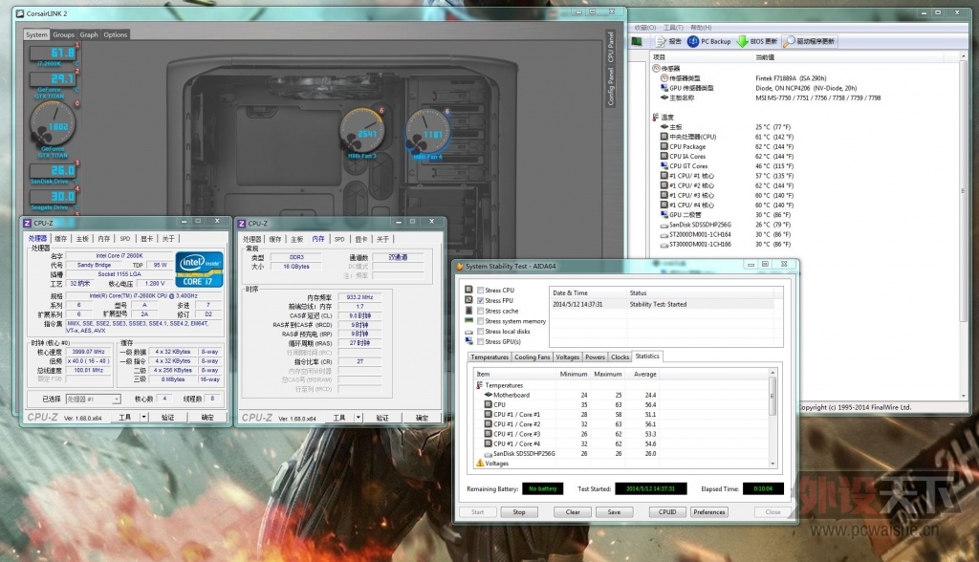This screenshot has width=979, height=562.
Task: Click the BIOS 更新 green arrow icon
Action: pyautogui.click(x=742, y=41)
